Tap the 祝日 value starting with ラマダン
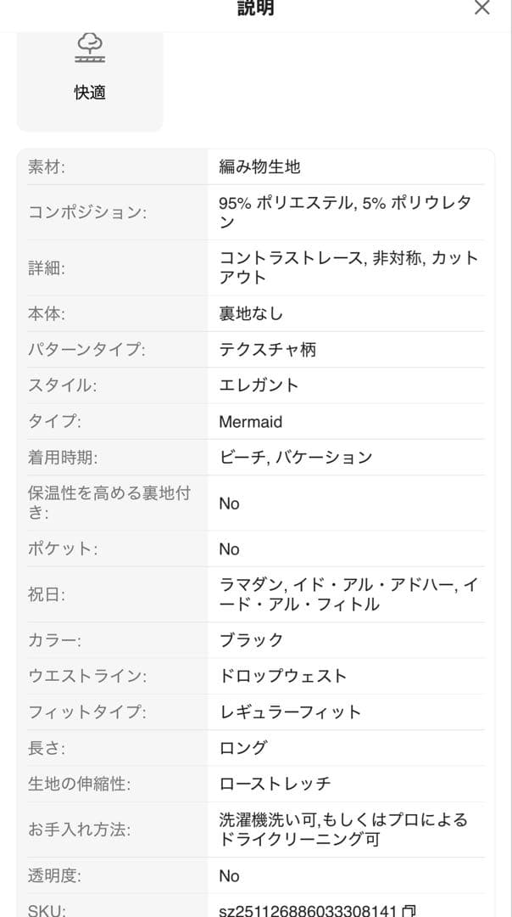Screen dimensions: 512x917 (x=348, y=594)
